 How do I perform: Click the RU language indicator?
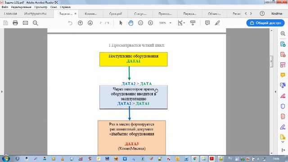coord(230,158)
